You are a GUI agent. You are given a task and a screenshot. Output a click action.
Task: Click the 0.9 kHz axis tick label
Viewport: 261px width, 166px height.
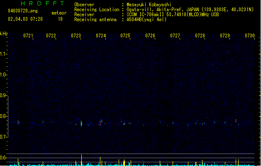3,95
